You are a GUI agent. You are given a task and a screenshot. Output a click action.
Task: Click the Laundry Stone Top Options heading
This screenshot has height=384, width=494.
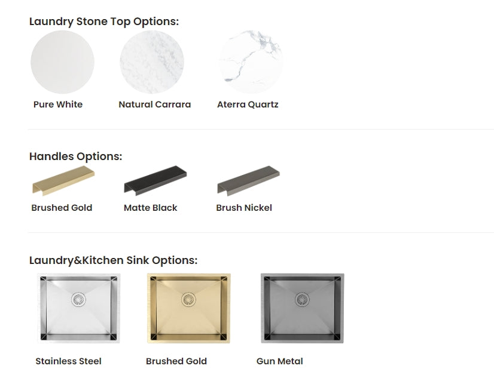104,21
